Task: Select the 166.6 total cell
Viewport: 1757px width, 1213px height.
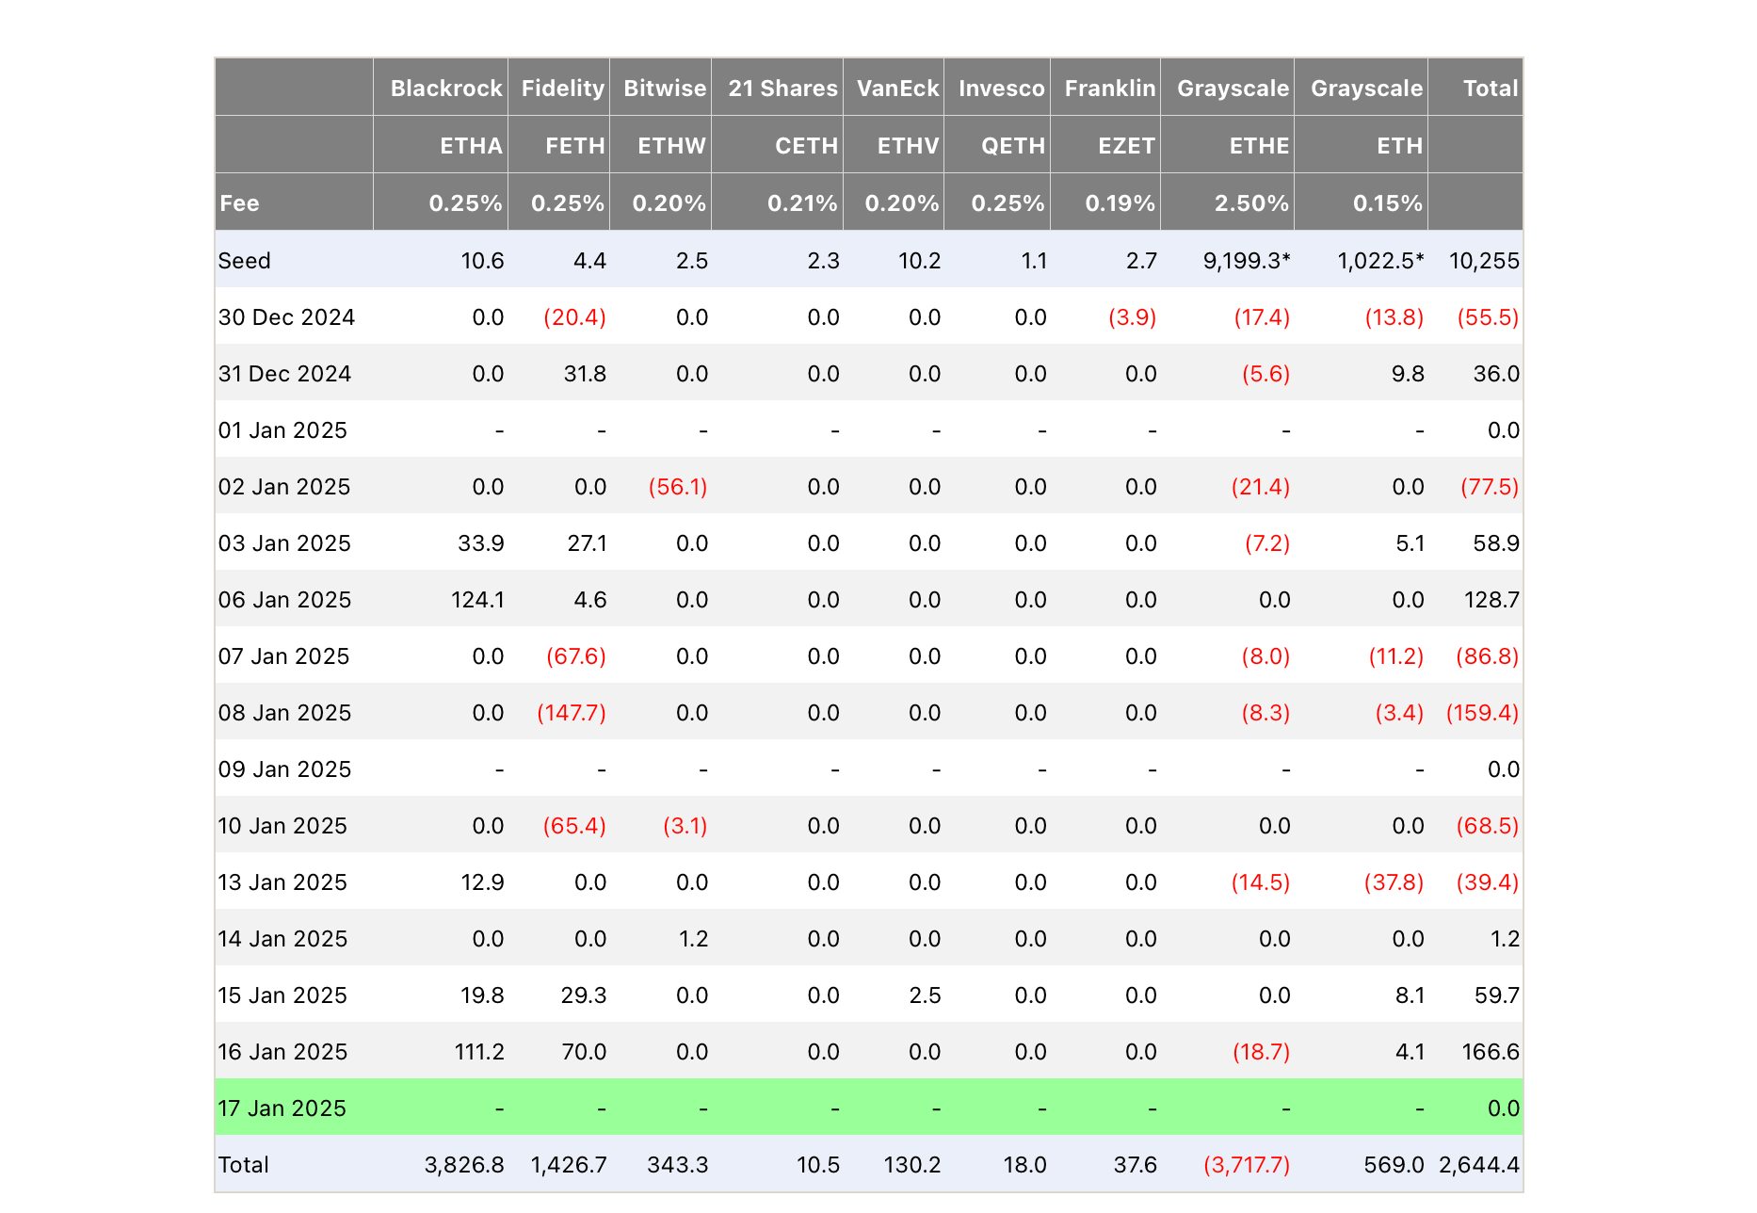Action: [1491, 1052]
